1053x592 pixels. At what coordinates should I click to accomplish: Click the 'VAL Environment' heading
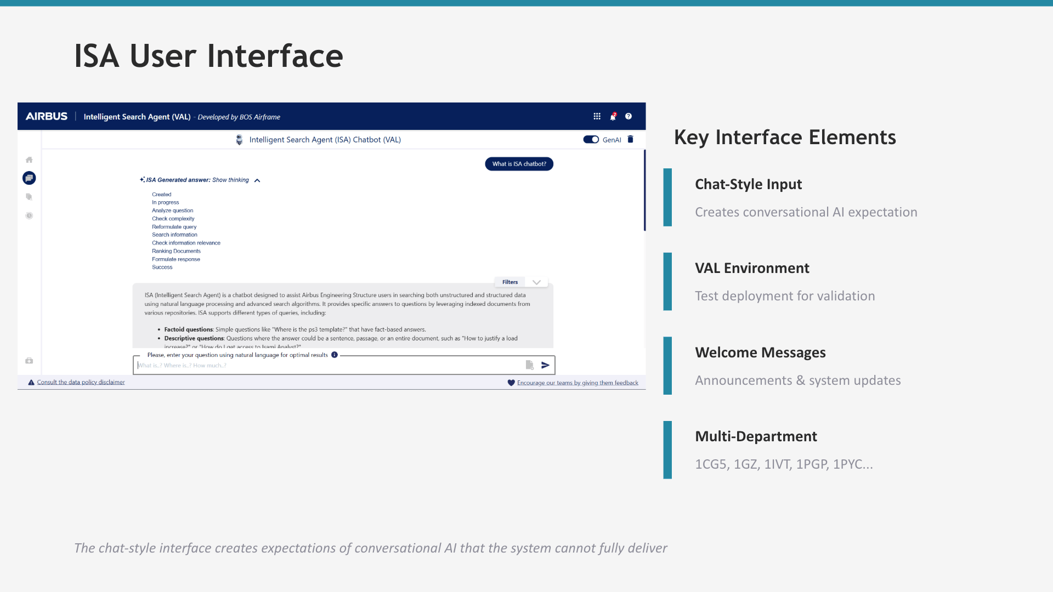[x=752, y=268]
